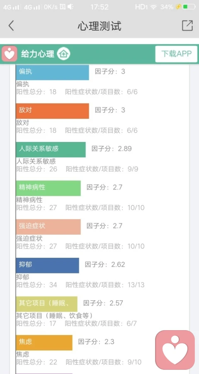Select the blue 偏执 bar

click(52, 72)
